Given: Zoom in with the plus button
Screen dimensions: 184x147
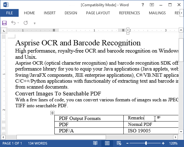Looking at the screenshot, I should (x=163, y=143).
